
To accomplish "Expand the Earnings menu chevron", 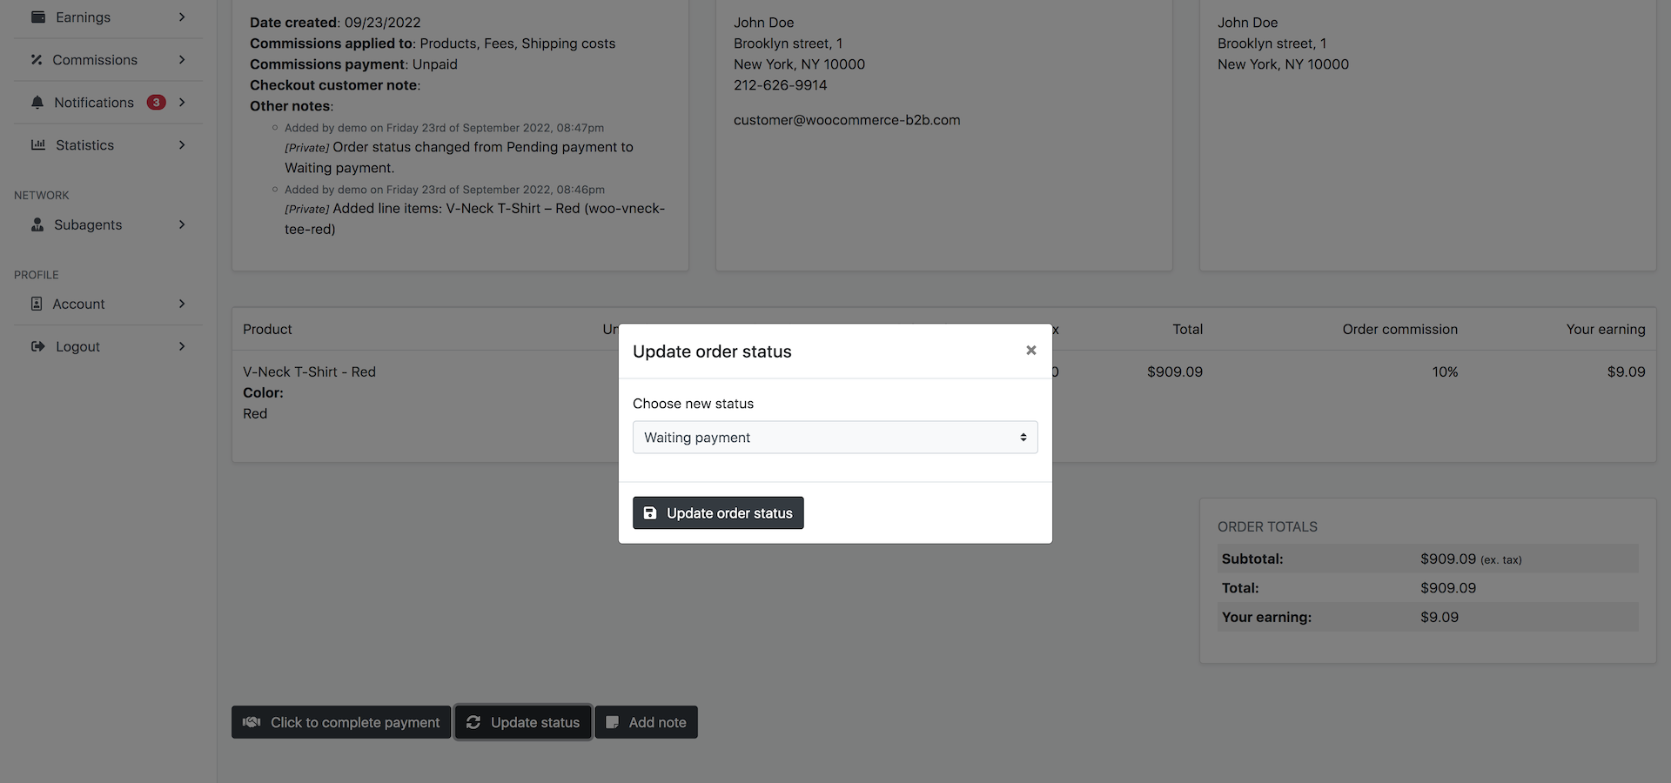I will tap(182, 17).
